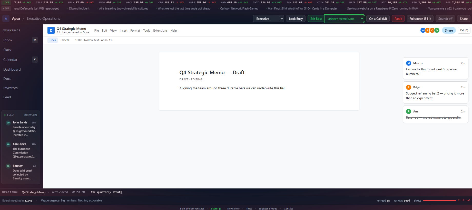Open the Contact footer link
The height and width of the screenshot is (210, 472).
point(288,209)
